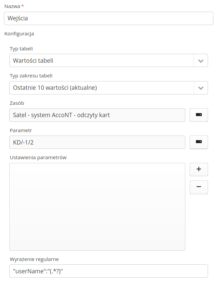Click the 'Konfiguracja' section heading

[x=19, y=34]
